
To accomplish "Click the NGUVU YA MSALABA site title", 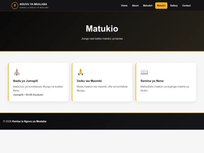I will (x=33, y=4).
